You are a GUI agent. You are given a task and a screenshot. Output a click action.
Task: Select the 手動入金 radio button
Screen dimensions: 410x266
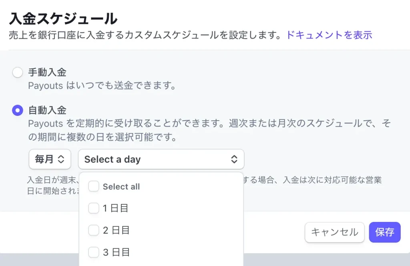18,73
